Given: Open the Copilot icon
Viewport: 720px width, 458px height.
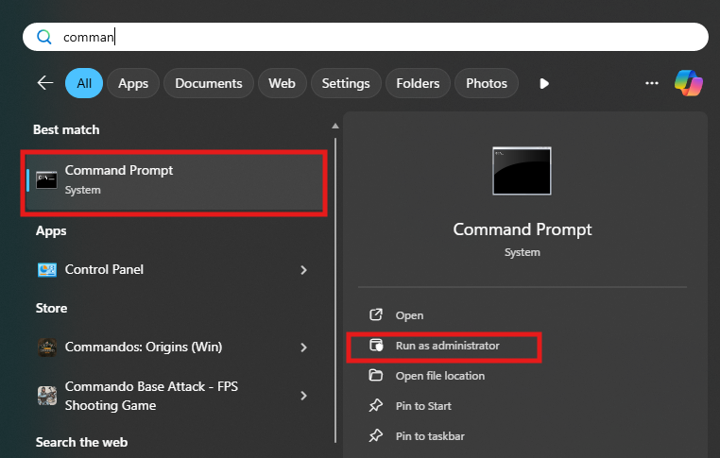Looking at the screenshot, I should (688, 83).
